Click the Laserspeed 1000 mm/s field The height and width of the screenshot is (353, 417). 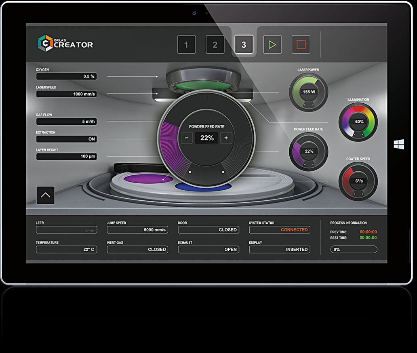coord(67,94)
